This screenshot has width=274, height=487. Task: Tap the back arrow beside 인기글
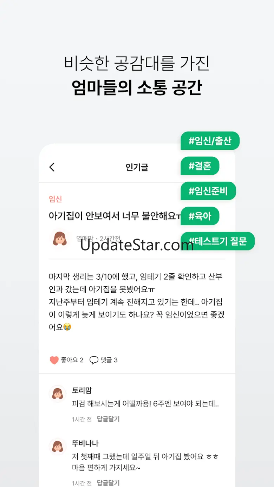(52, 167)
